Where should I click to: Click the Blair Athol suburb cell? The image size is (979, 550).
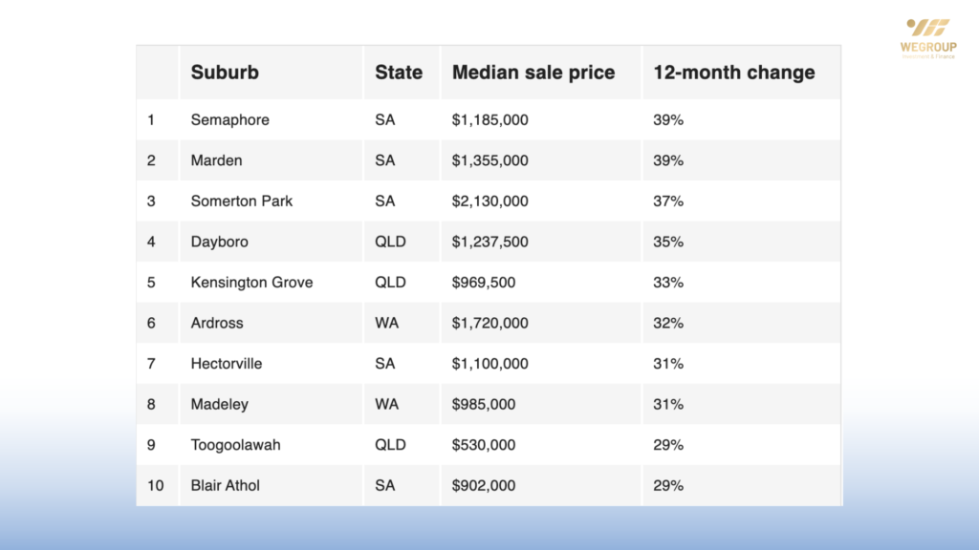(x=226, y=485)
